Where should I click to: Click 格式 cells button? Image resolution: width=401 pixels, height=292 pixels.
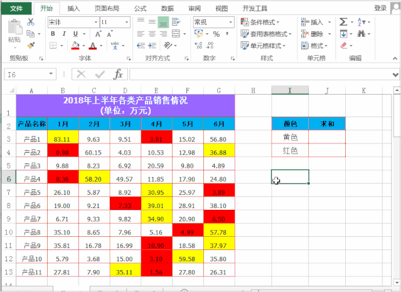coord(314,46)
